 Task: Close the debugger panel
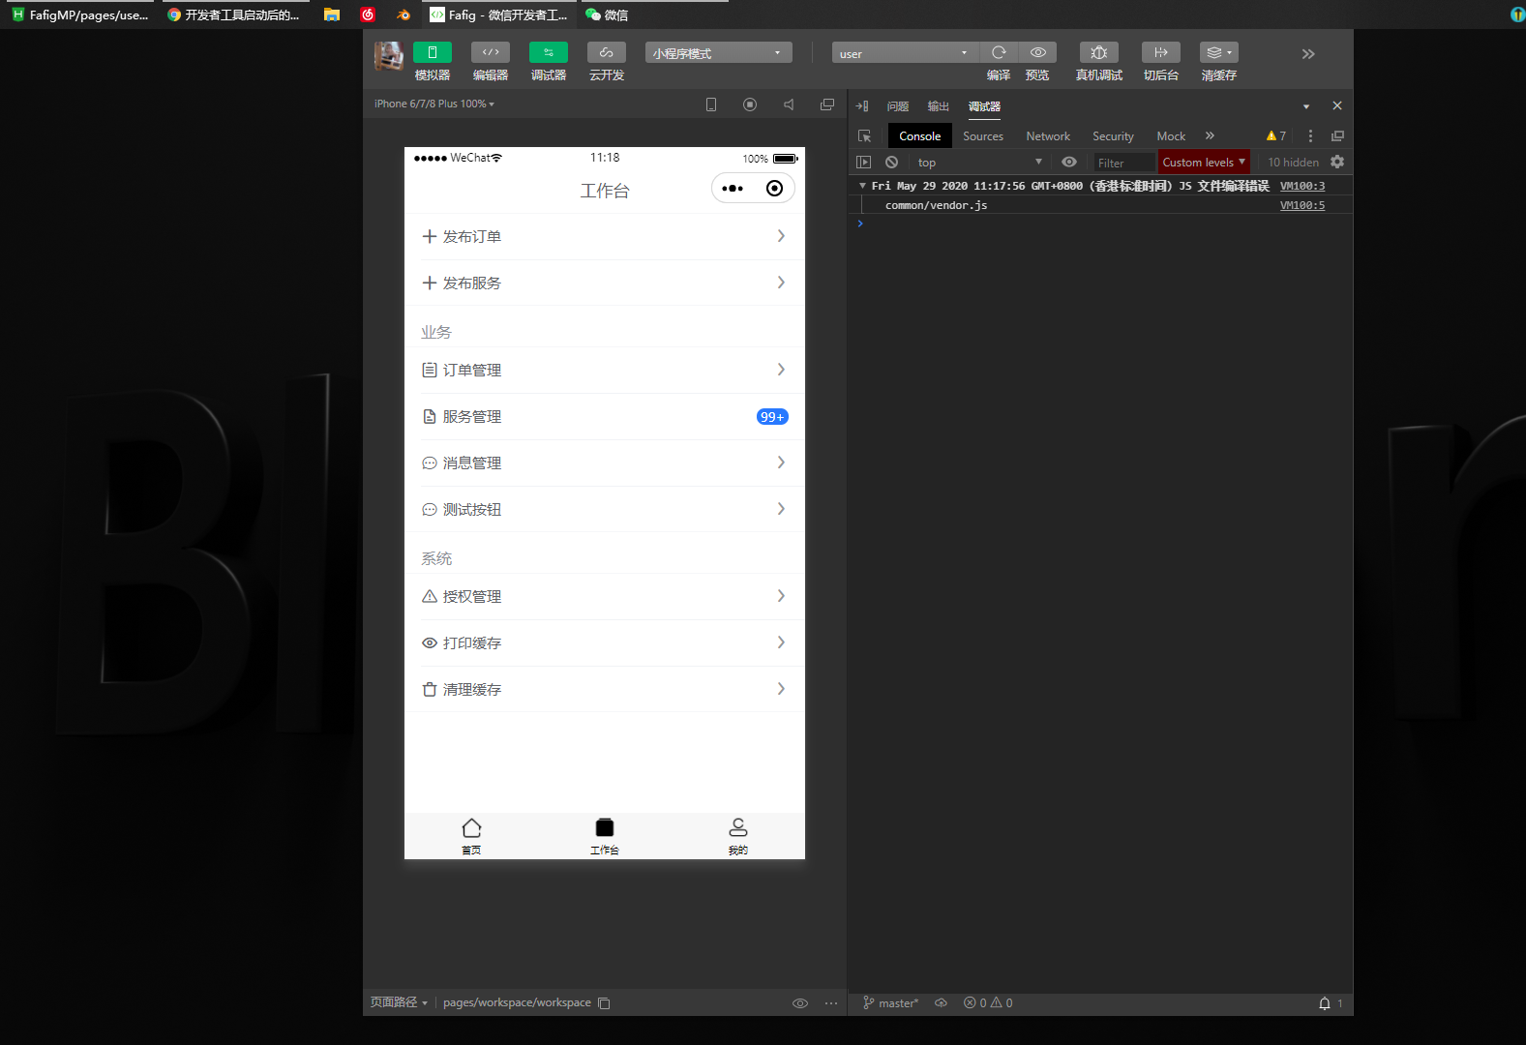[1337, 105]
